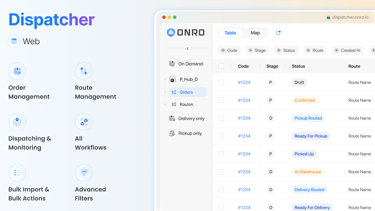Refresh the orders table
Image resolution: width=375 pixels, height=211 pixels.
(278, 33)
